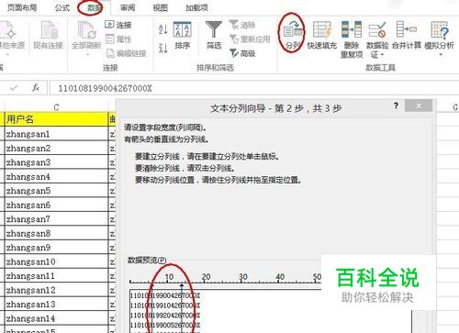The image size is (459, 333).
Task: Open the 高级 advanced filter
Action: tap(242, 53)
